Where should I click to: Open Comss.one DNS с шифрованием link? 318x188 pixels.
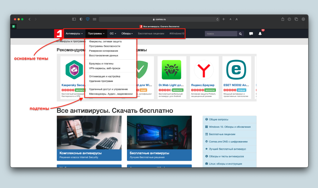click(229, 141)
